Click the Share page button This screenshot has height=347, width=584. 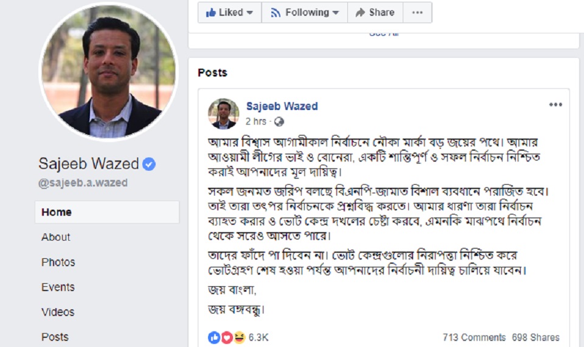click(x=375, y=12)
